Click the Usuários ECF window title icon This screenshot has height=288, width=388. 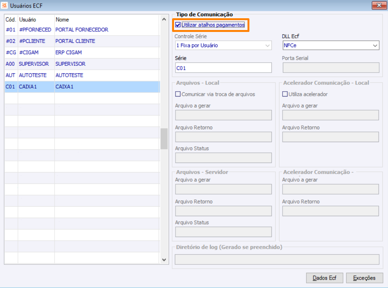click(x=5, y=5)
